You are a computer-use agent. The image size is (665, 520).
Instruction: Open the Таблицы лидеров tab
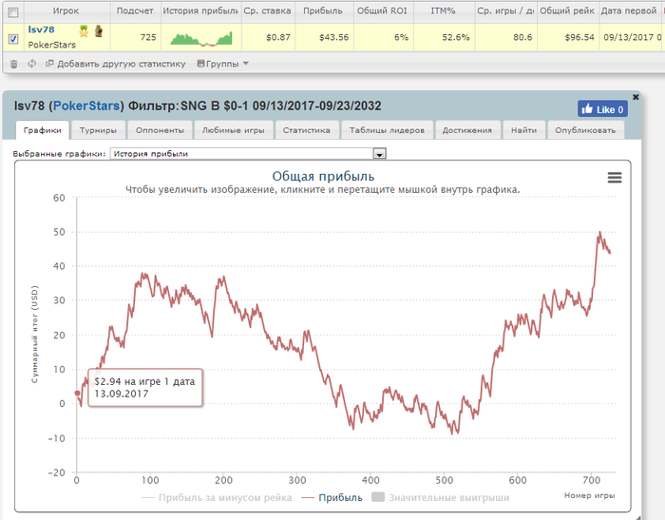tap(387, 130)
